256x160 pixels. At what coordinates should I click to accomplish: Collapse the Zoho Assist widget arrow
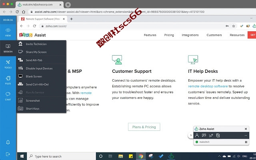point(191,135)
